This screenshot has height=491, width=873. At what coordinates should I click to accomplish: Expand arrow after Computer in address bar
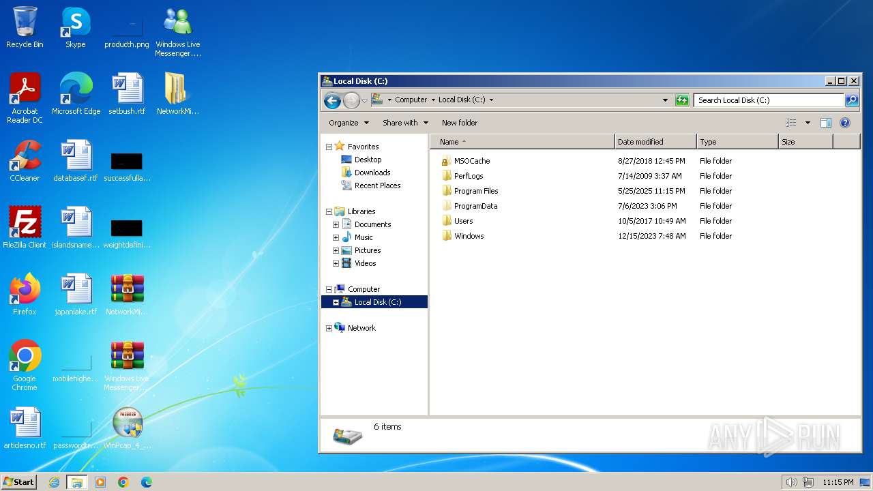(x=432, y=100)
